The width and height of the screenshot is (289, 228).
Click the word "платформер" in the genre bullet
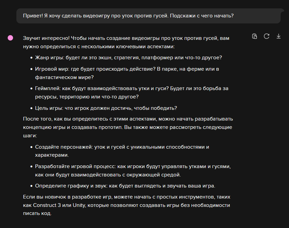[156, 58]
